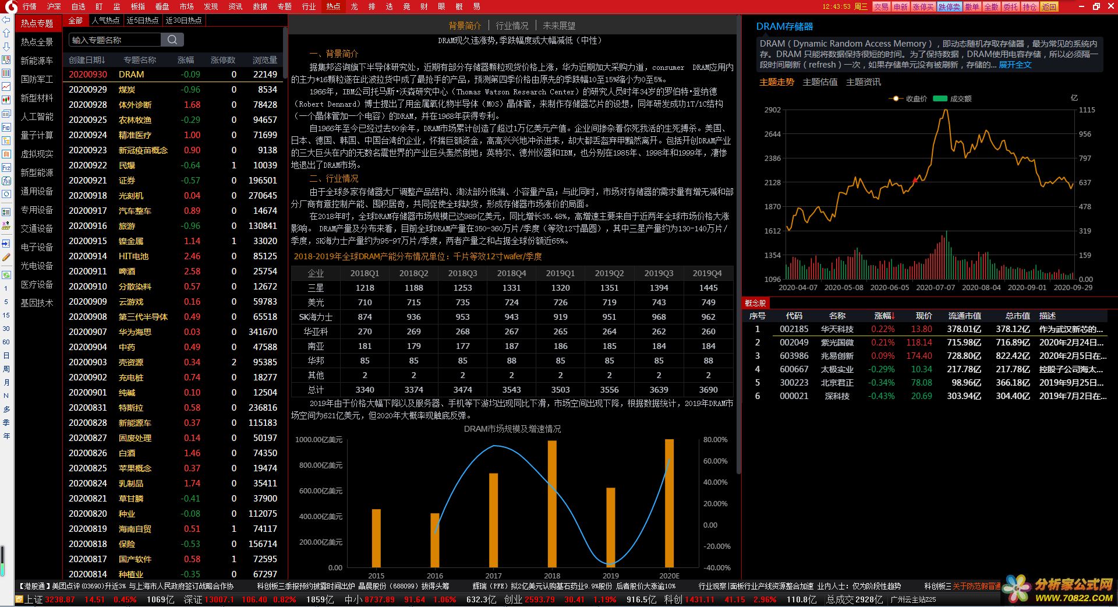Click the 申新 button in top bar
The height and width of the screenshot is (607, 1118).
(x=900, y=6)
